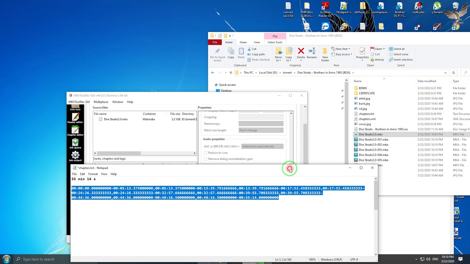Select Dire Straits2.0-003.mka in file list

coord(373,150)
